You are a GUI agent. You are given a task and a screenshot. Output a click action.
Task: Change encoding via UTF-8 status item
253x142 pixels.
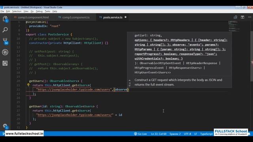(x=187, y=134)
